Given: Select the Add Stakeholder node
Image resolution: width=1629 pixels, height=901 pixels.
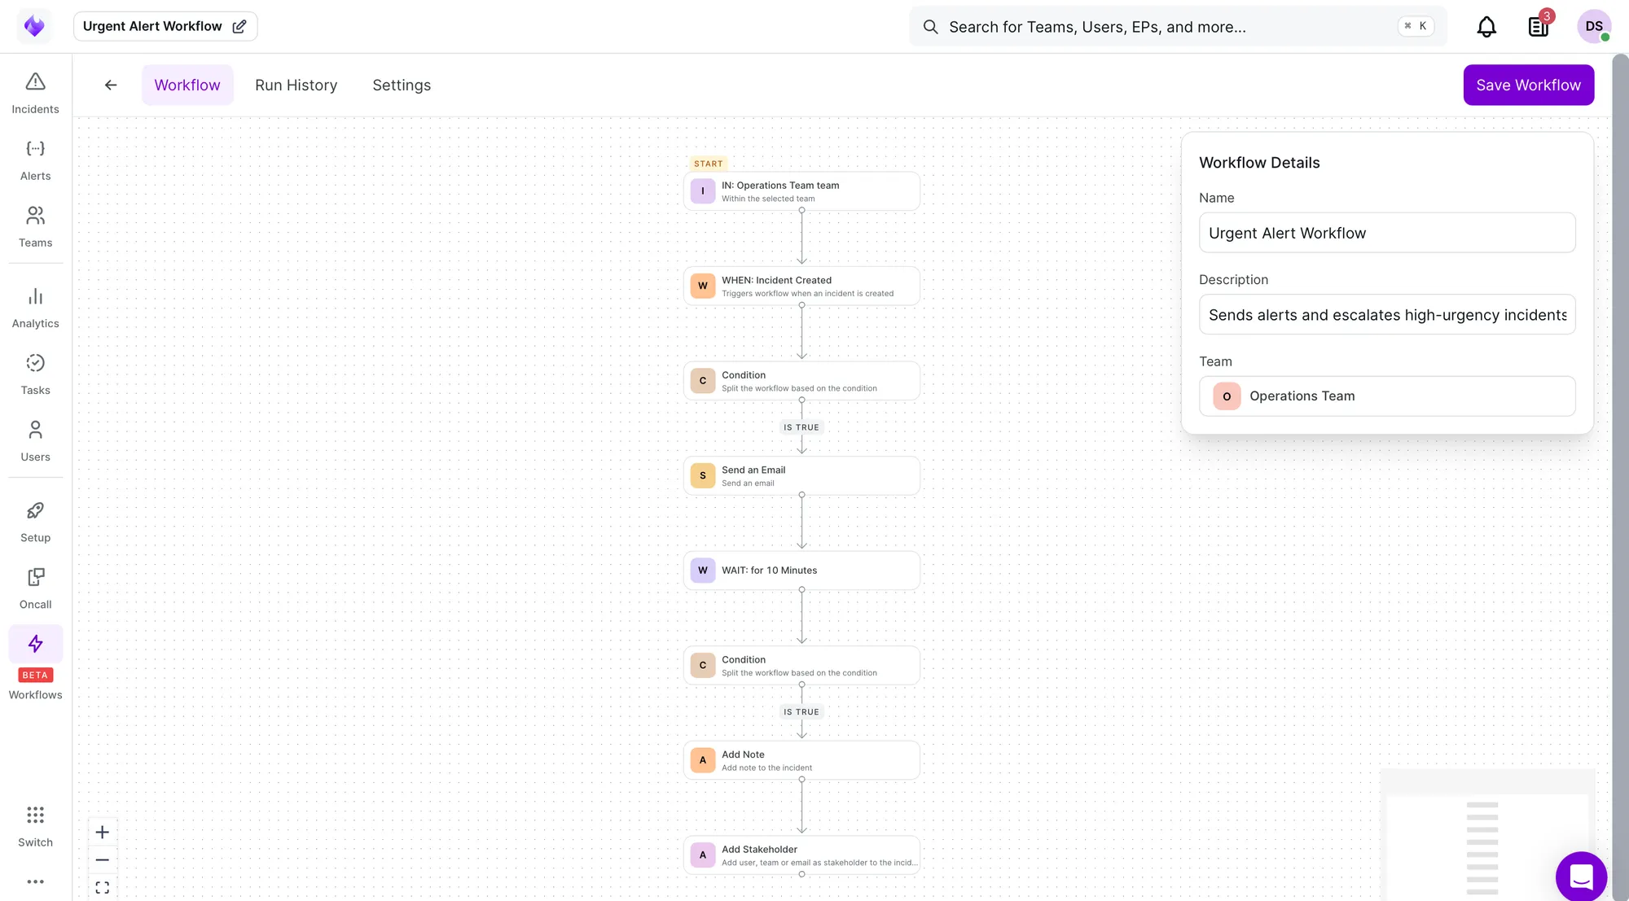Looking at the screenshot, I should tap(801, 855).
